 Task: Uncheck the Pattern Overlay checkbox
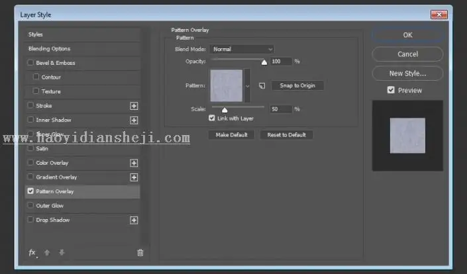(x=30, y=191)
